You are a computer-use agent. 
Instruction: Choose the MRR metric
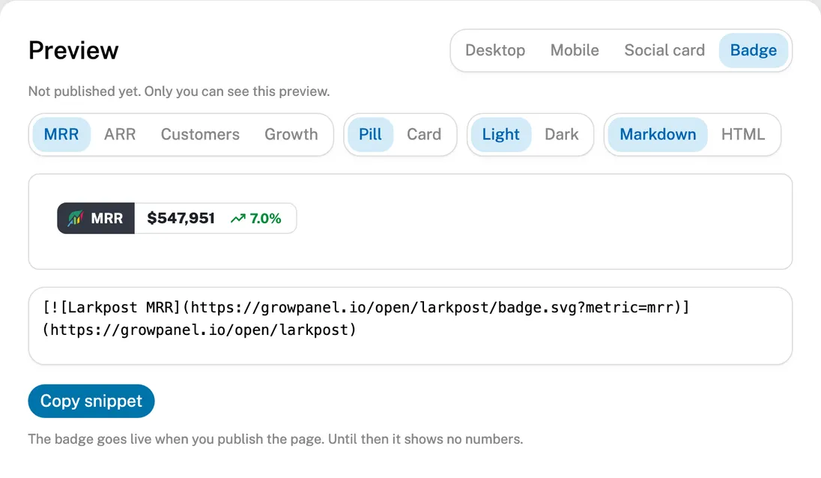[x=61, y=135]
